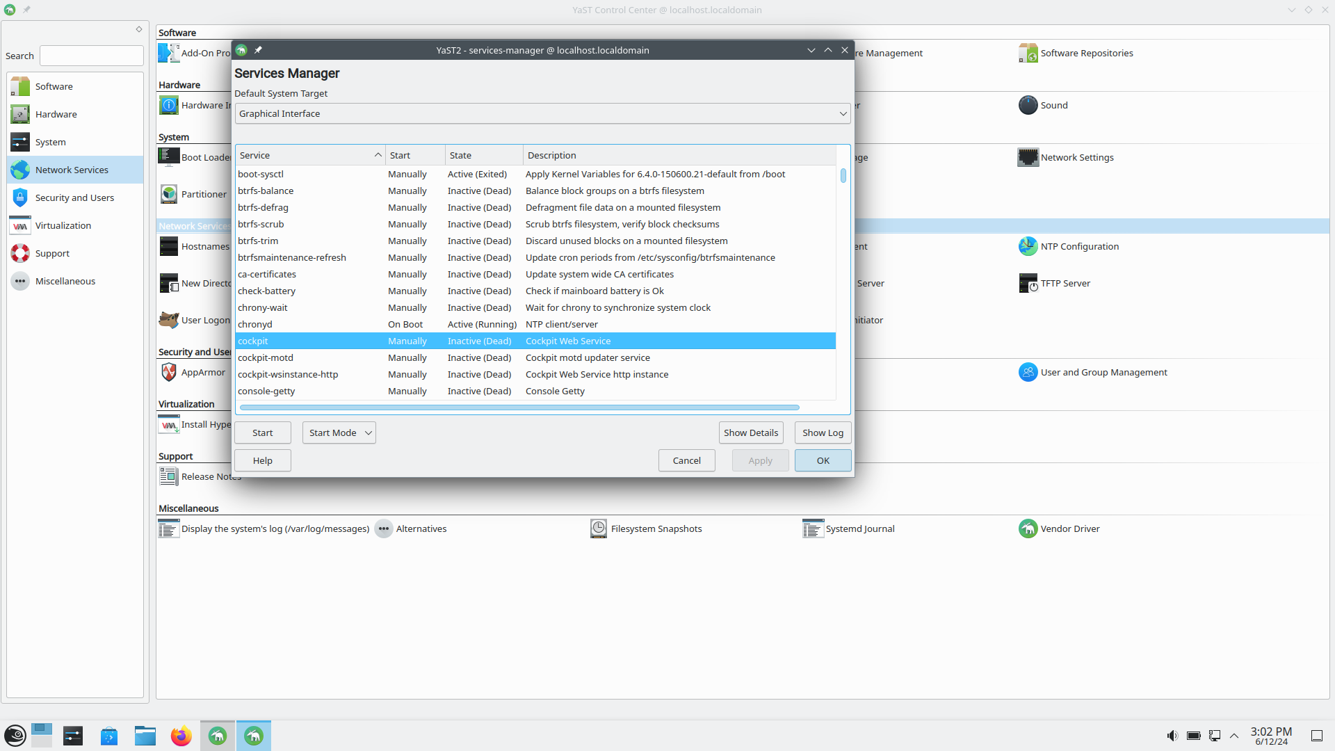
Task: Open Software Repositories module
Action: (x=1076, y=53)
